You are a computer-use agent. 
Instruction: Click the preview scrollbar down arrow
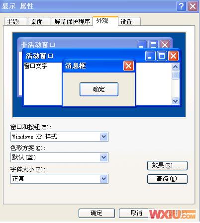click(176, 101)
